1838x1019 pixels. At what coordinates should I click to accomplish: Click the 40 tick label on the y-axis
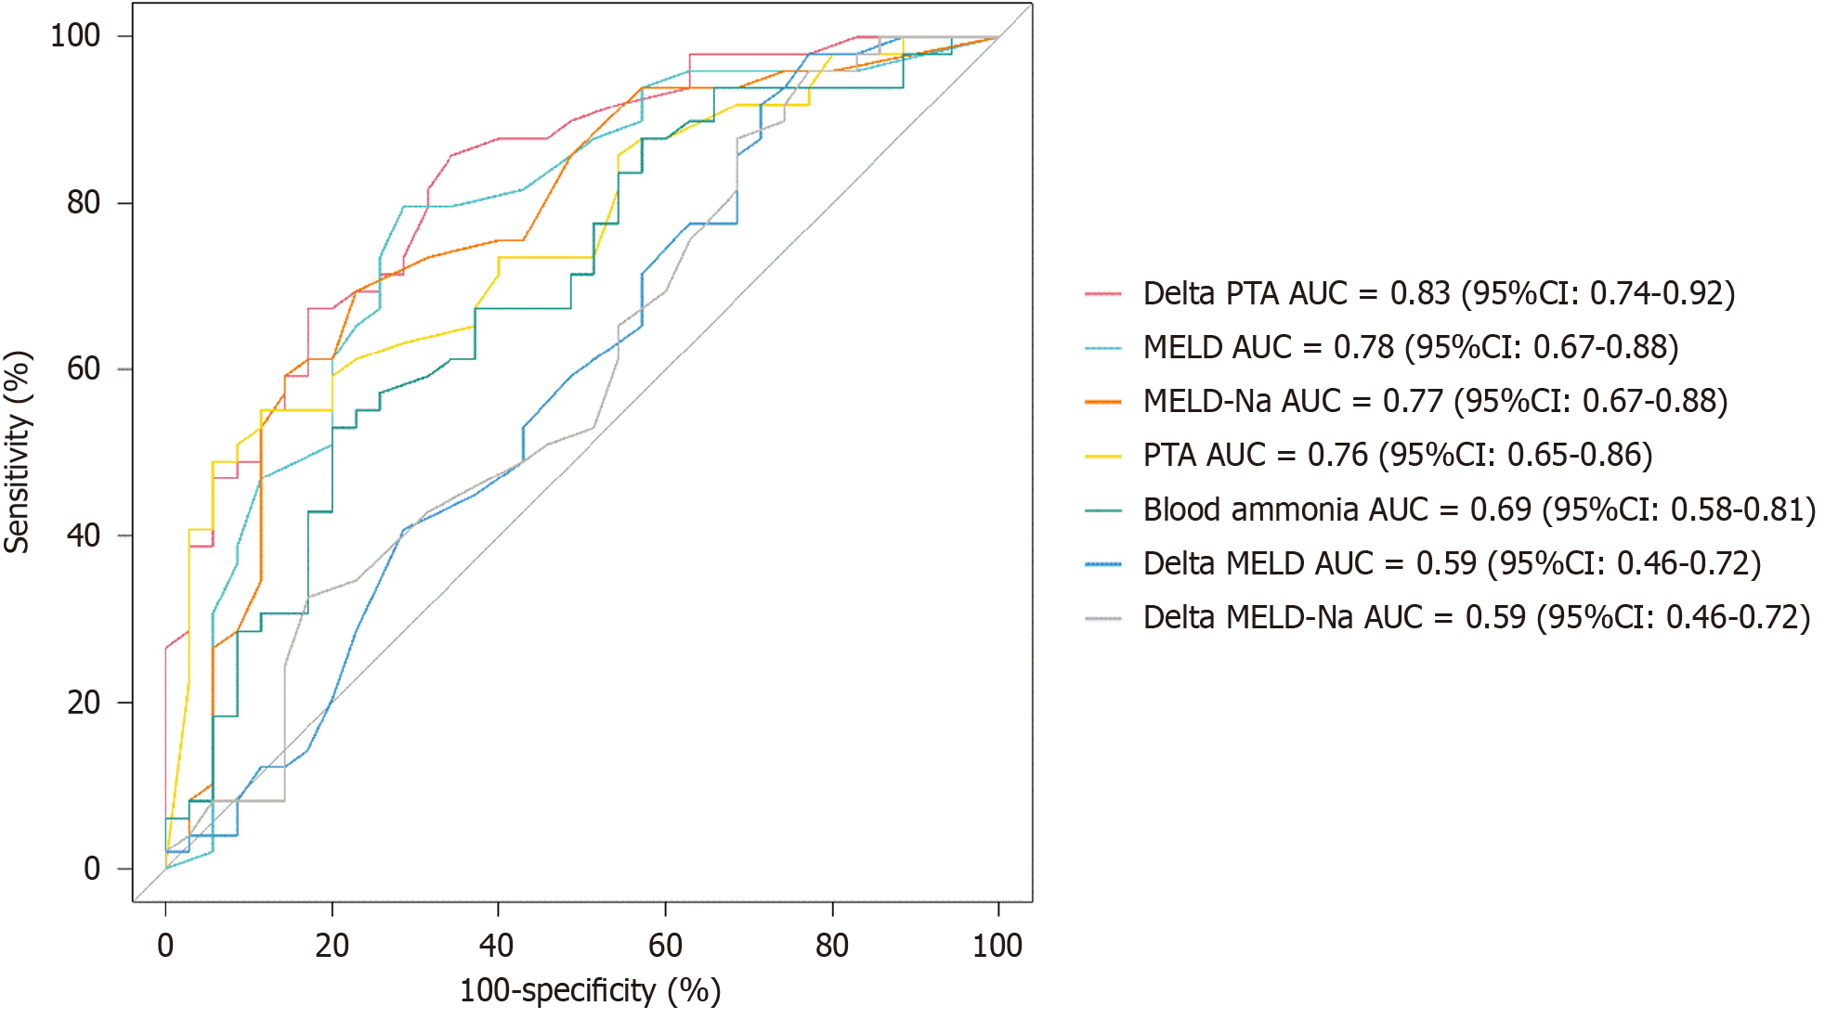[x=84, y=535]
